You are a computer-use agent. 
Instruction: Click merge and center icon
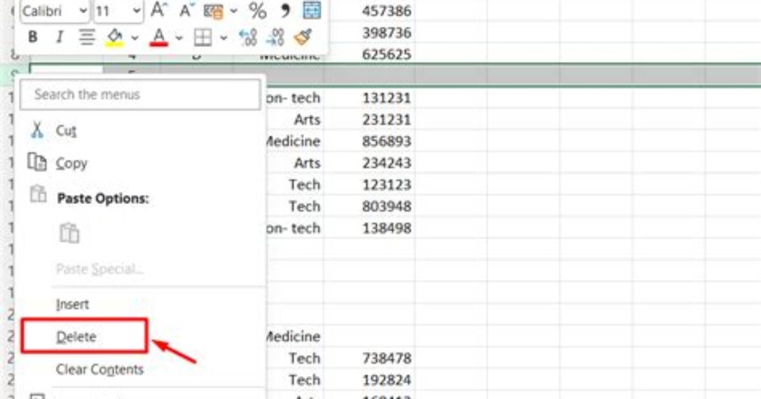pyautogui.click(x=312, y=10)
